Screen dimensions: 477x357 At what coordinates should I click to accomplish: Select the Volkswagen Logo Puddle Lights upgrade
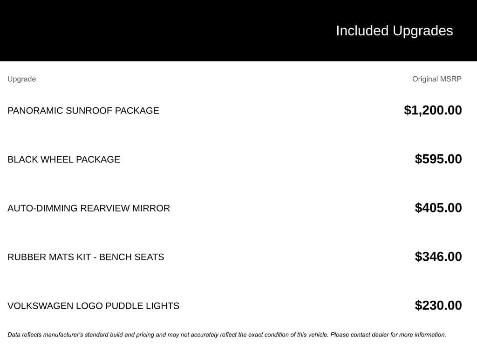pyautogui.click(x=93, y=306)
